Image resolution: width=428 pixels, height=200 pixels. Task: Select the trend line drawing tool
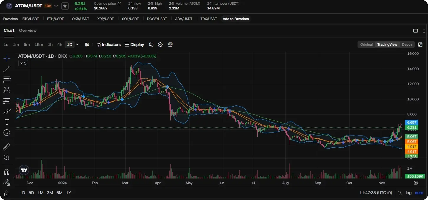[x=7, y=69]
